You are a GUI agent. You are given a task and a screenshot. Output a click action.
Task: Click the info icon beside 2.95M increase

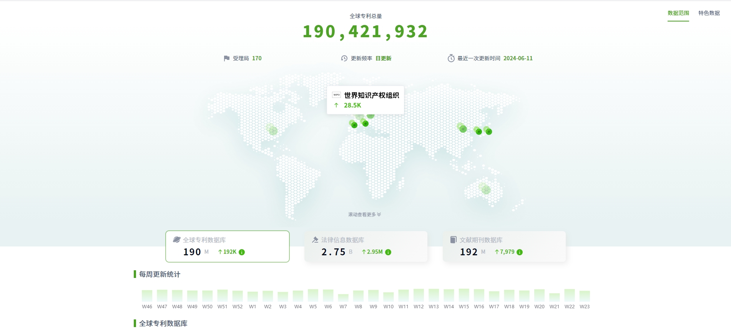[x=388, y=252]
